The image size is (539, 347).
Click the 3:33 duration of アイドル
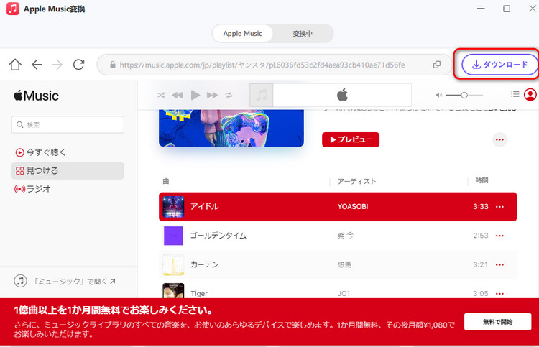481,206
